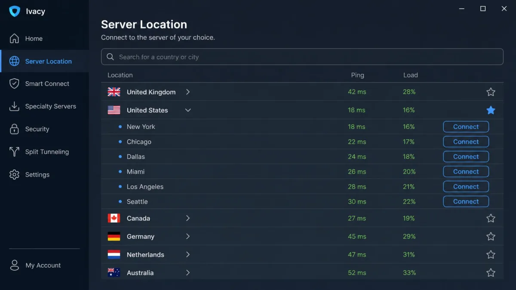Connect to the New York server

(x=466, y=127)
